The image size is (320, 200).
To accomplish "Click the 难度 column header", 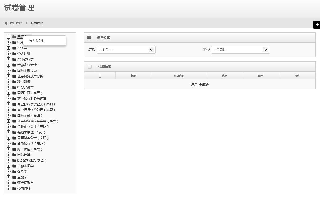I will 224,76.
